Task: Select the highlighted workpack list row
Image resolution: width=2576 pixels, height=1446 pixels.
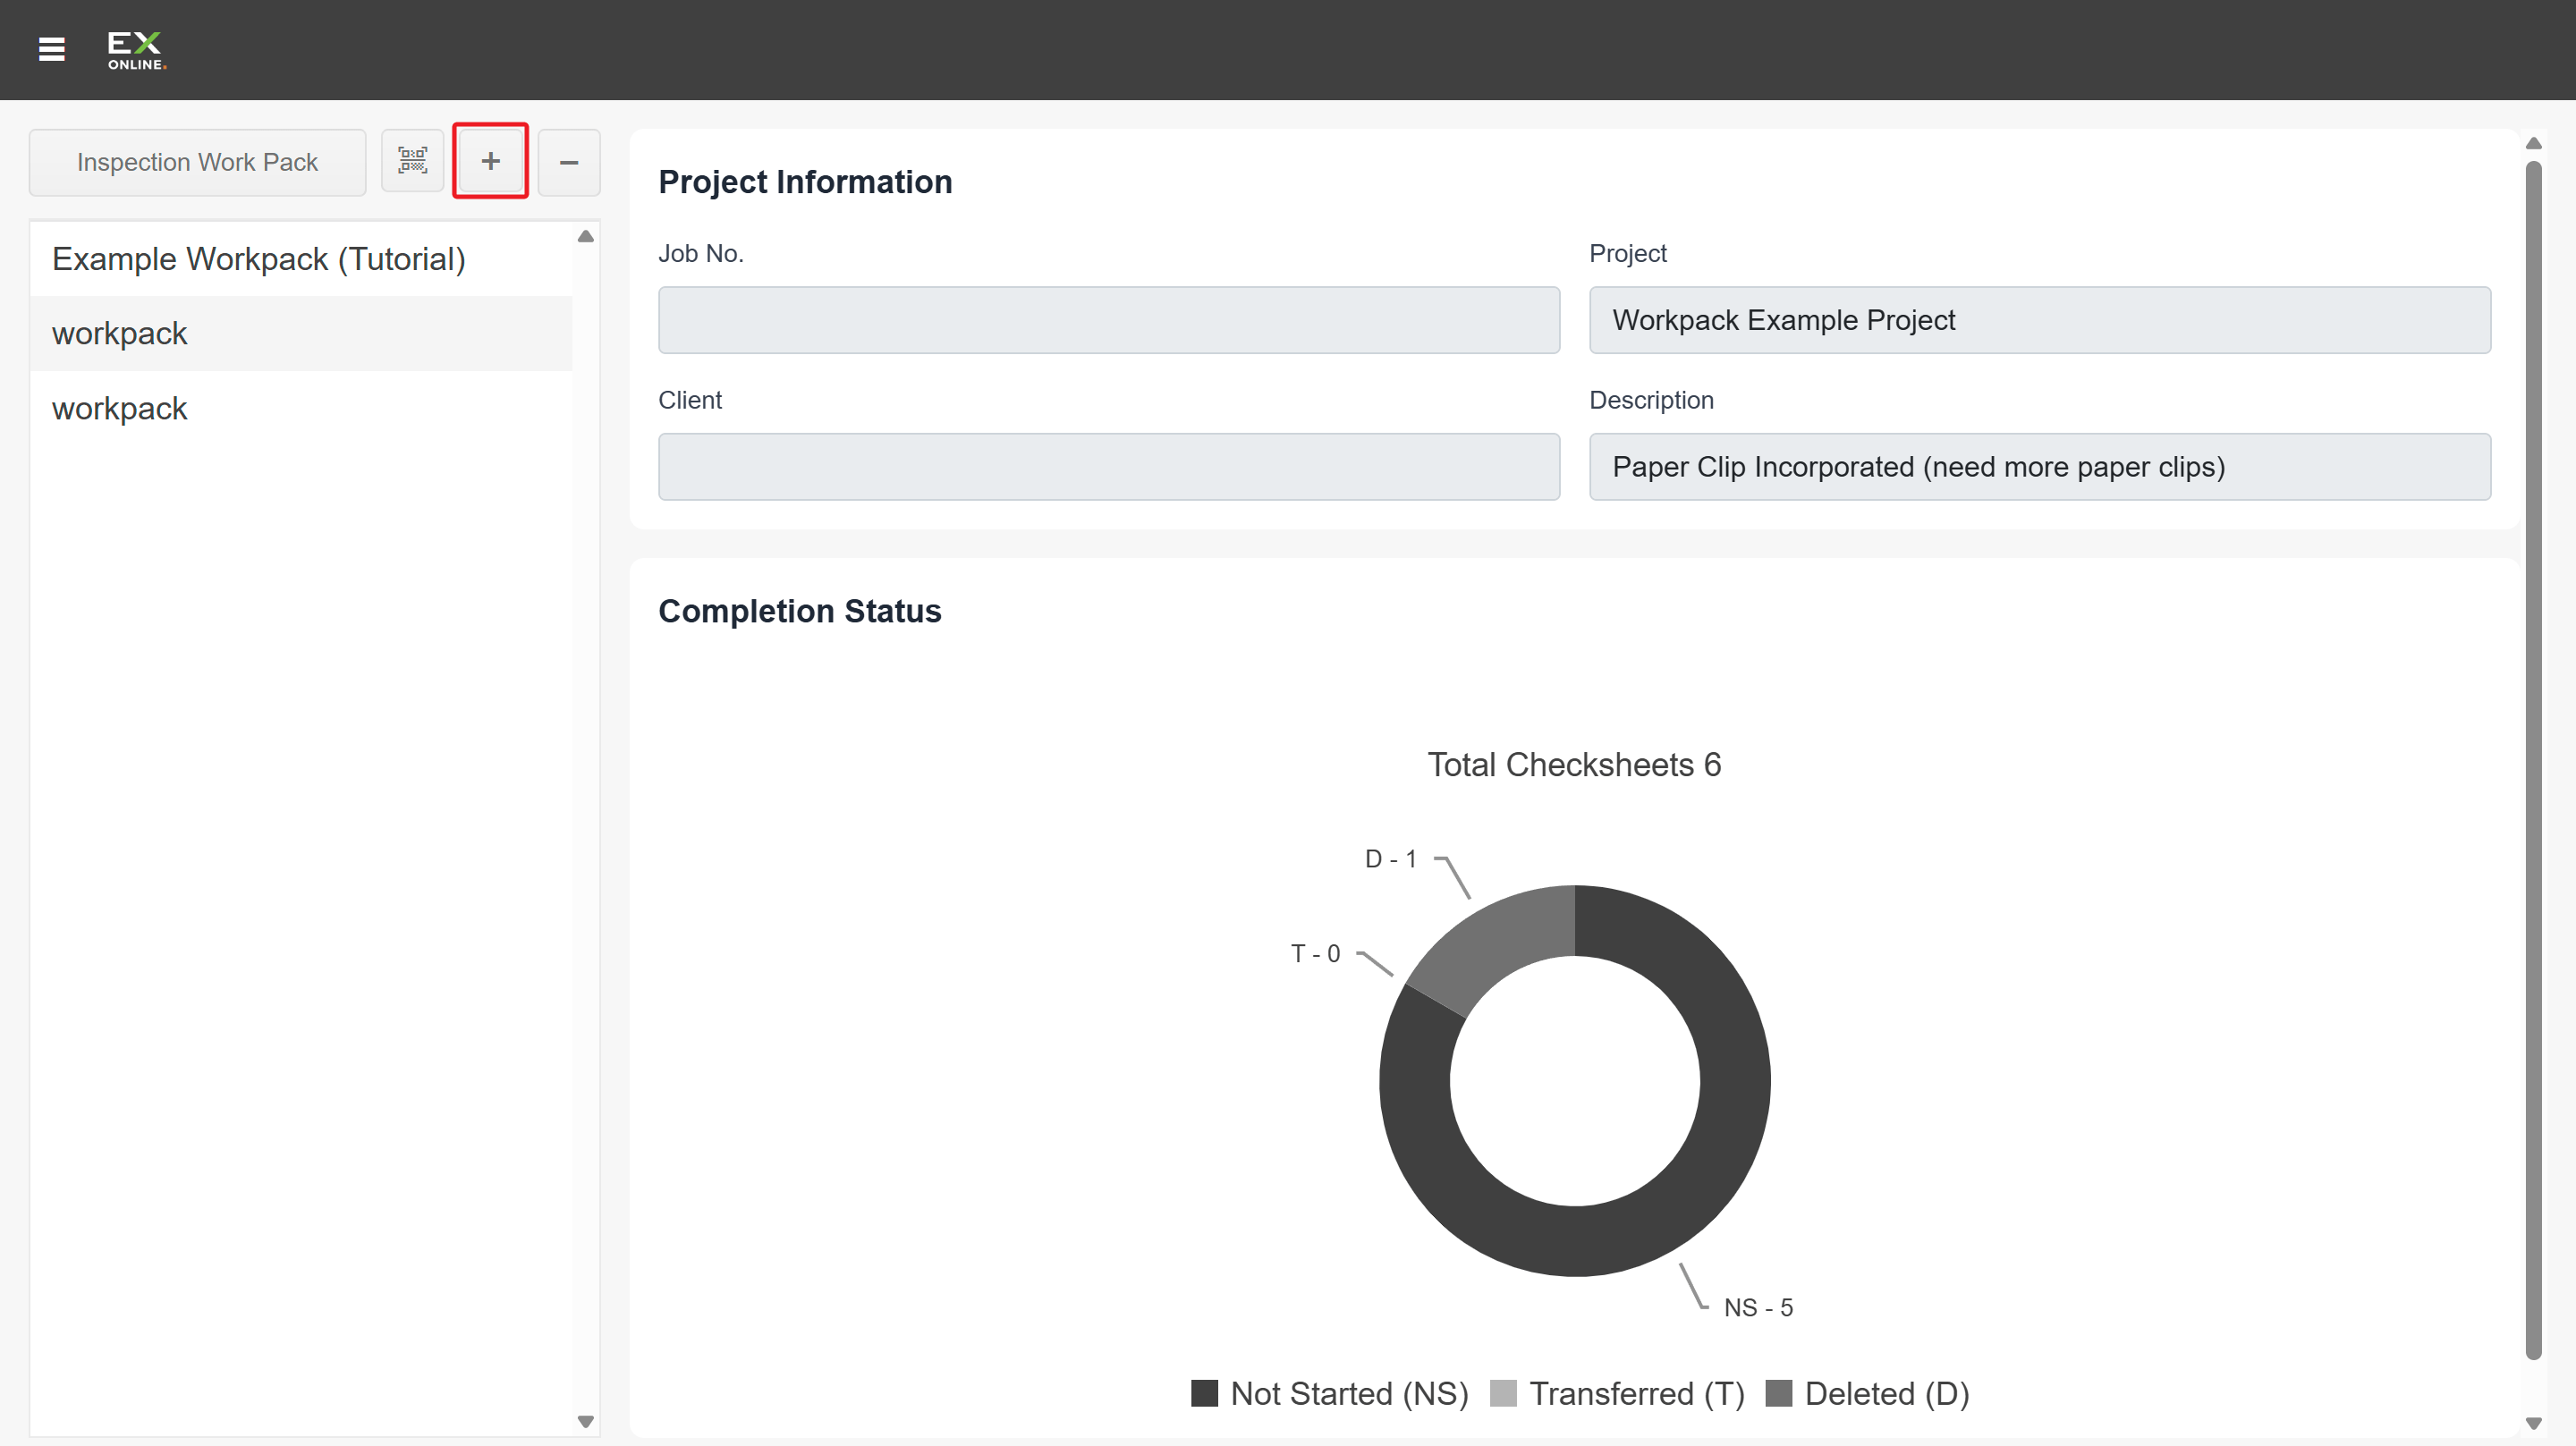Action: [x=301, y=333]
